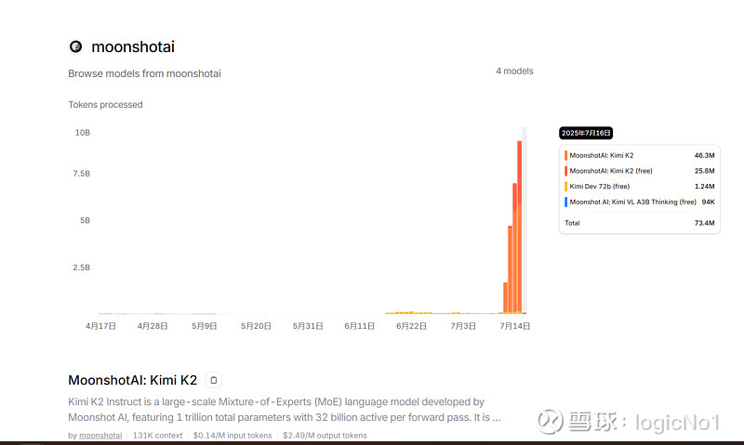
Task: Click the 5B y-axis label
Action: (x=85, y=220)
